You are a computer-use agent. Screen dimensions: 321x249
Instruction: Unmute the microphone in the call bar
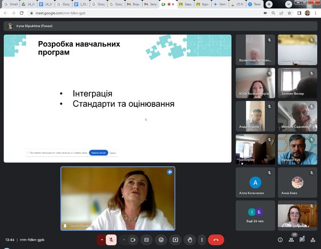tap(111, 240)
